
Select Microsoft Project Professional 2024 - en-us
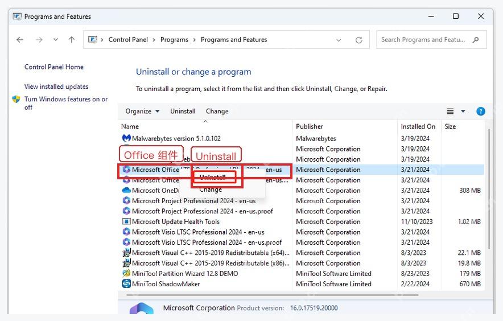pos(194,201)
